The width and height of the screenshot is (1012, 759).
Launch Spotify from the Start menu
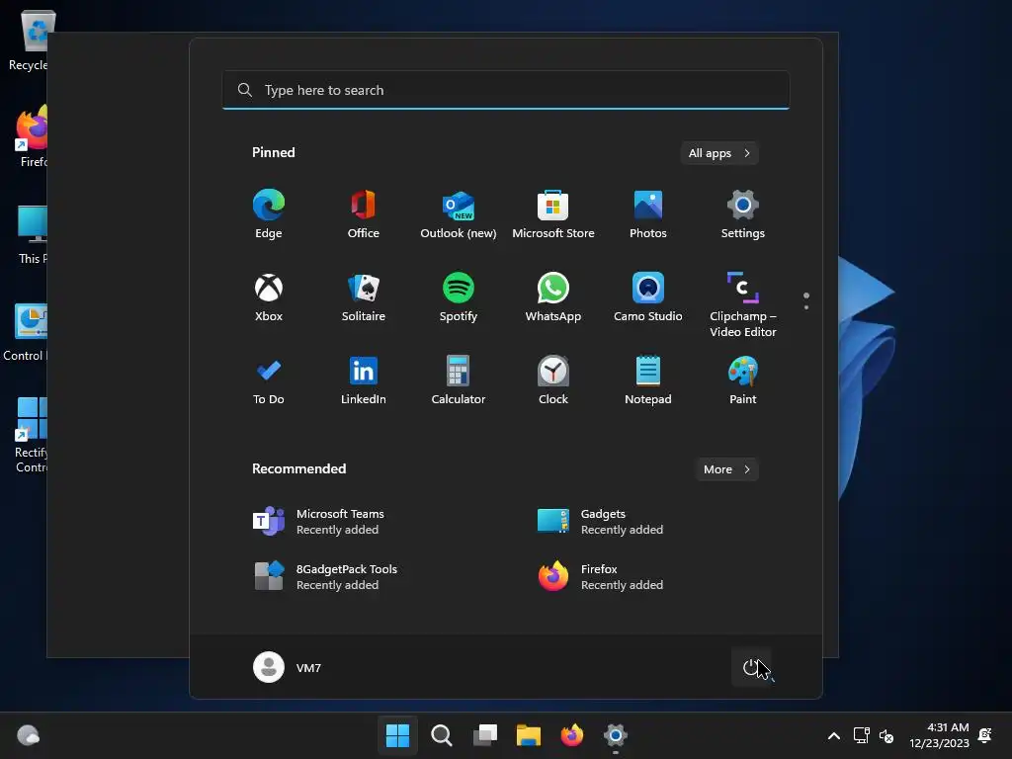[459, 296]
